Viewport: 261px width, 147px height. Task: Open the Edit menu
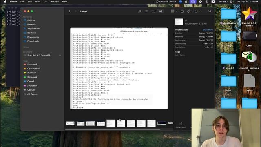pos(30,2)
